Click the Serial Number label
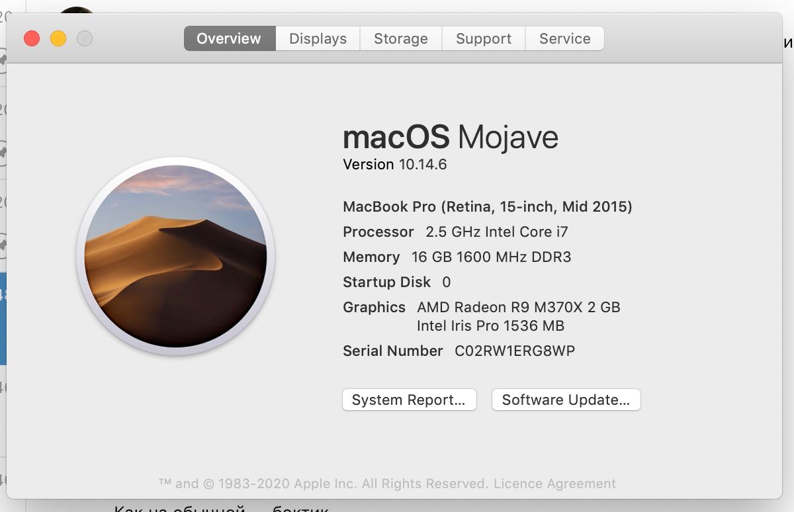Screen dimensions: 794x512 [x=393, y=351]
